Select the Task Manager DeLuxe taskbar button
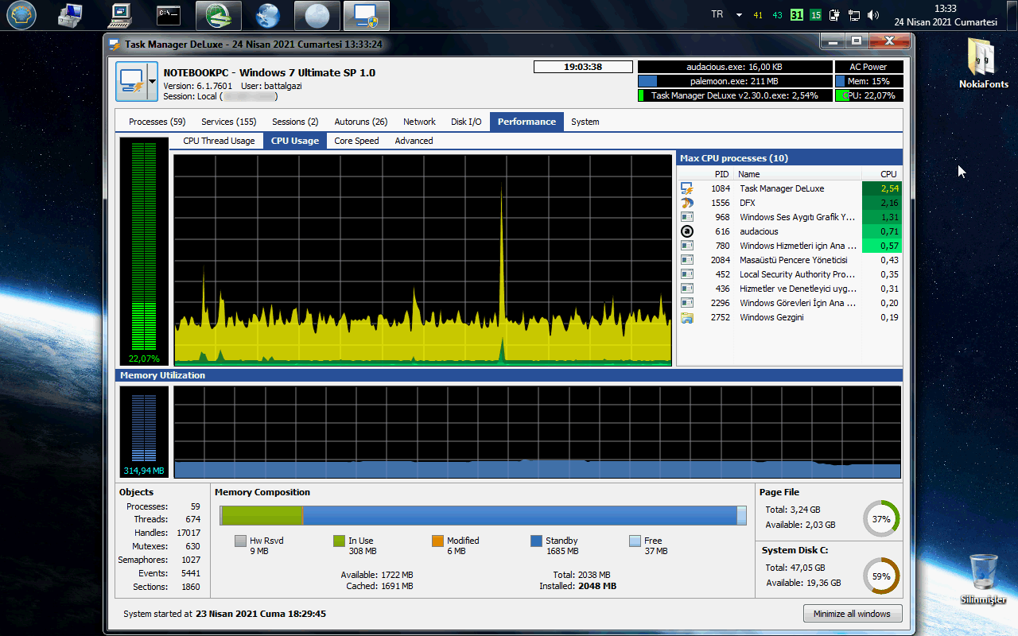Image resolution: width=1018 pixels, height=636 pixels. (x=367, y=15)
